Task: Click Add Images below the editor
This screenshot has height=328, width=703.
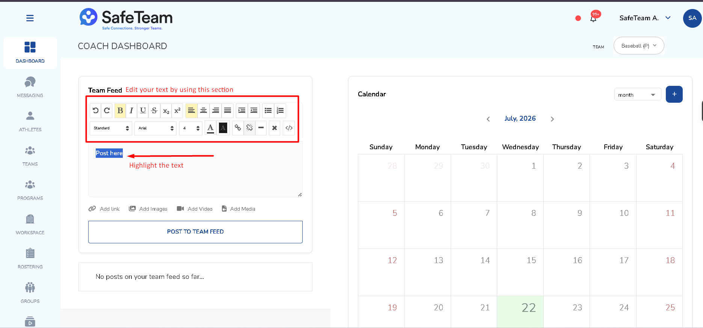Action: coord(148,209)
